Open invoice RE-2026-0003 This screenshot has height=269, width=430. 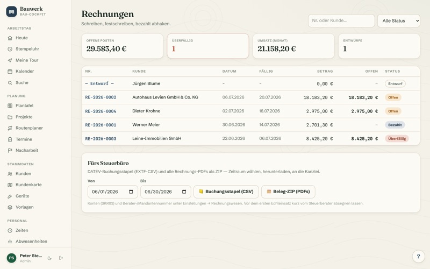(101, 139)
